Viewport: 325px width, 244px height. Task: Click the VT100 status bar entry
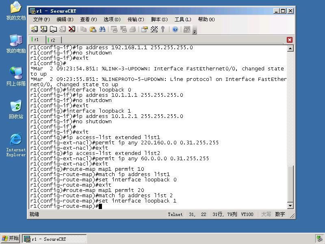click(x=247, y=214)
